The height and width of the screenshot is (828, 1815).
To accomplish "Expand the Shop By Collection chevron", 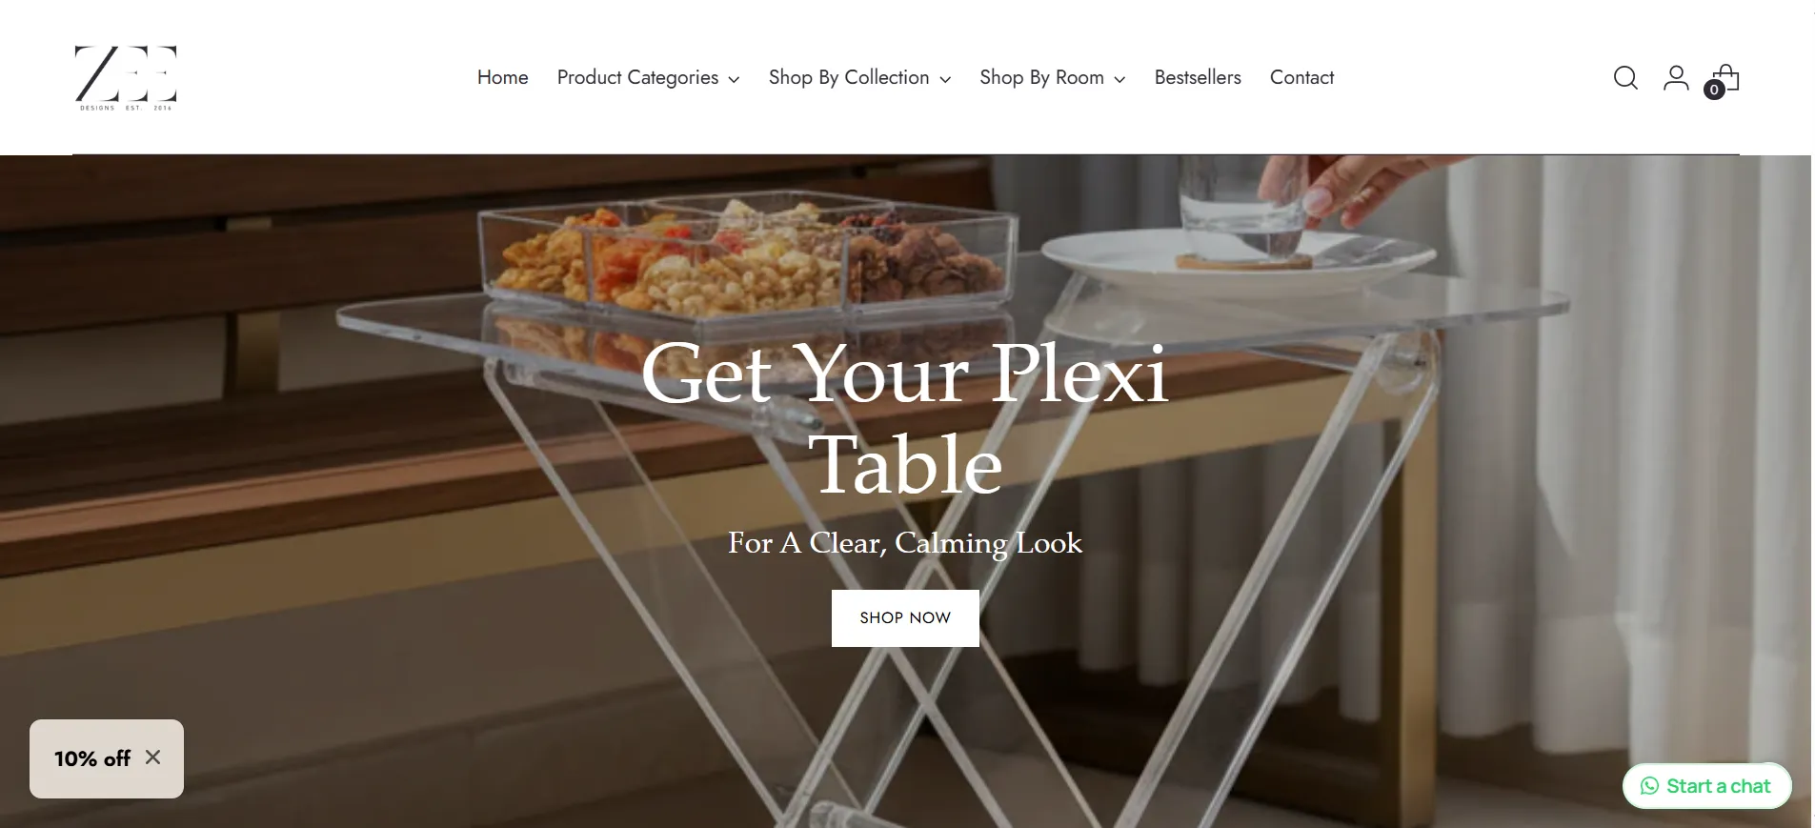I will pos(945,79).
